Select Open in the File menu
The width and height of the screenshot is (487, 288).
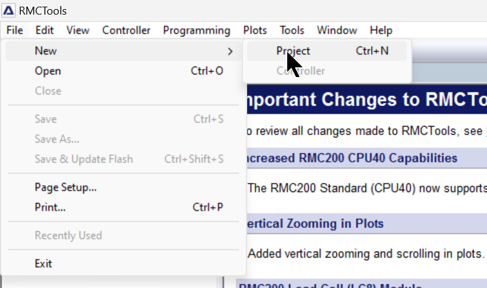click(x=123, y=71)
